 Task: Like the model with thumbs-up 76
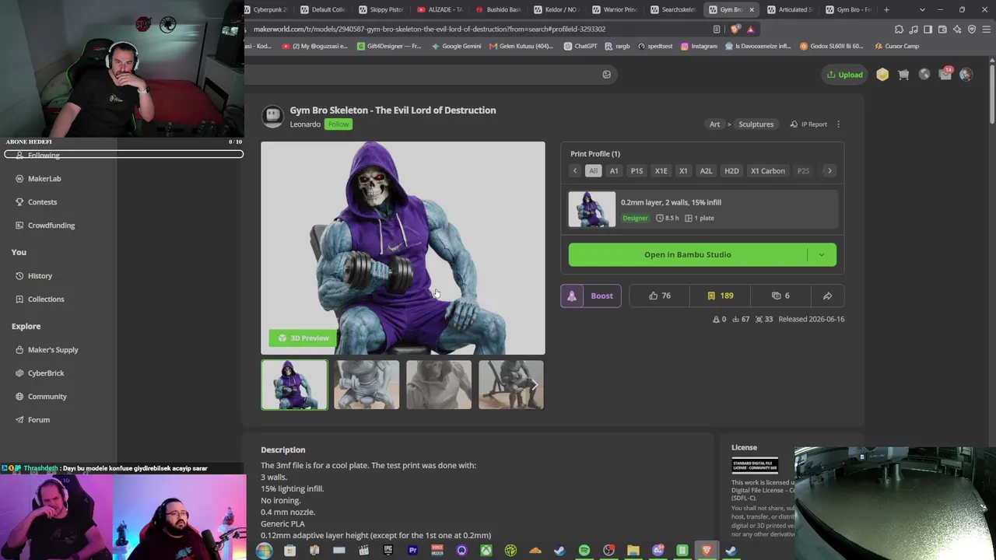click(660, 296)
